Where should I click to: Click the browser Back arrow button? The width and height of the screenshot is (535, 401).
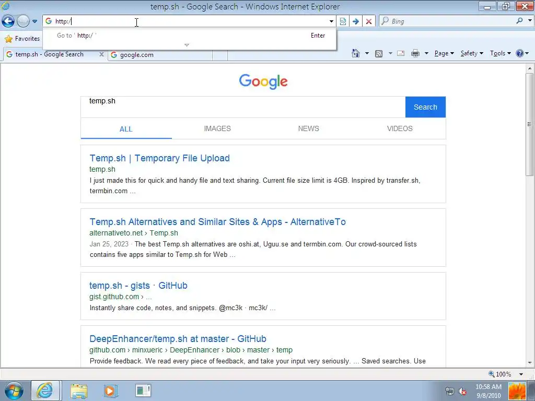(8, 21)
